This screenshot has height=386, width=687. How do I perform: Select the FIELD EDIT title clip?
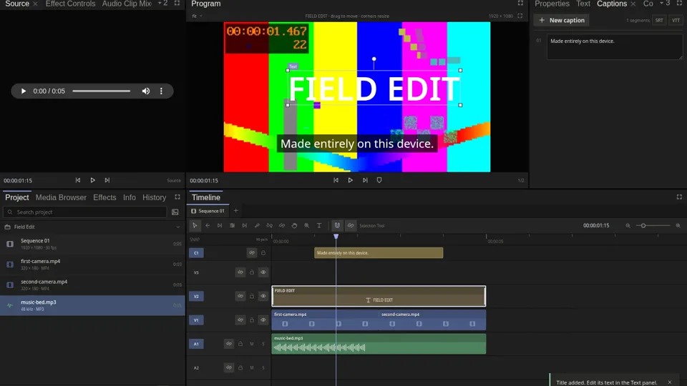coord(379,296)
